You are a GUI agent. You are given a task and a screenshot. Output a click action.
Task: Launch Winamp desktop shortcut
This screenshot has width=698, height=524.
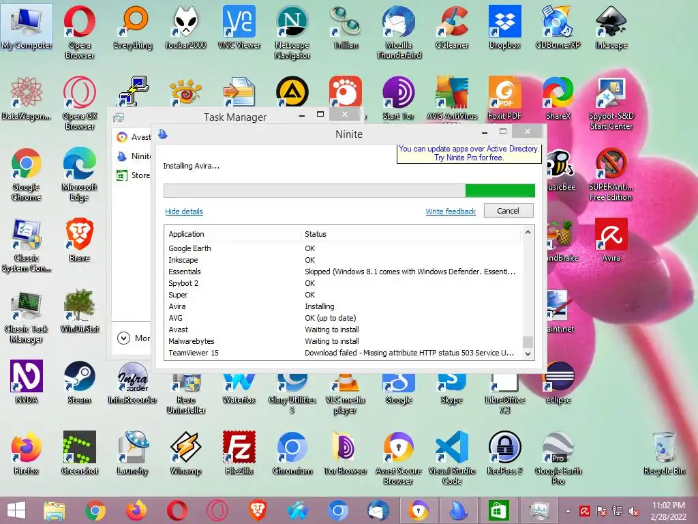coord(185,453)
